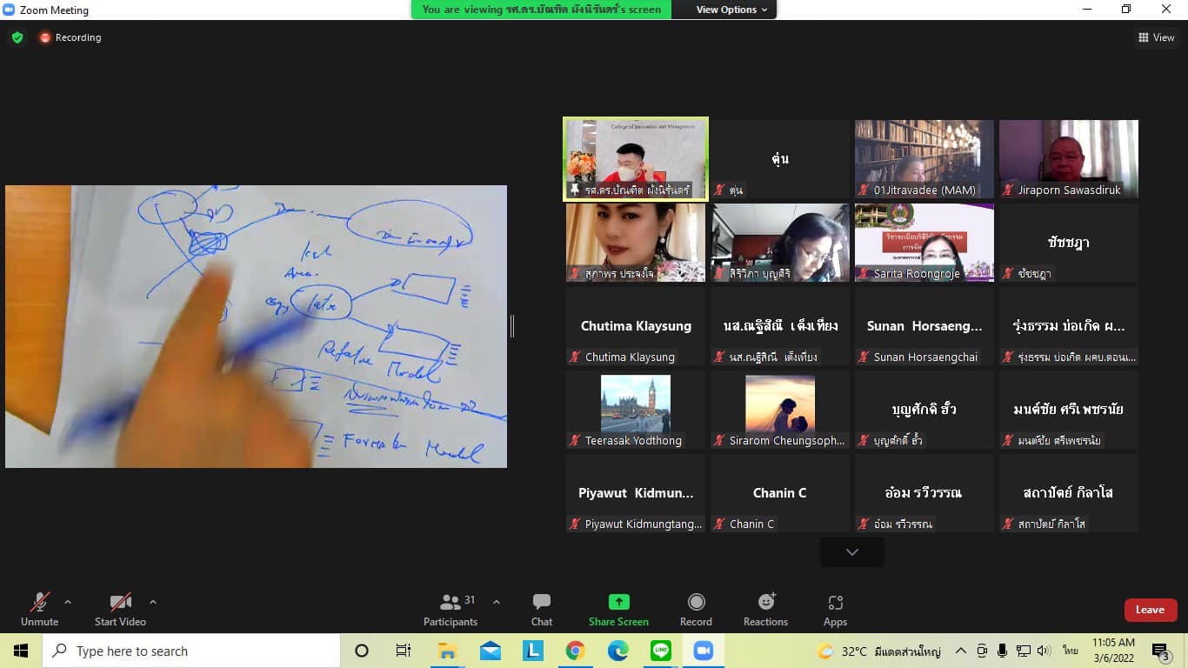Expand video options arrow next to Start Video

point(153,602)
